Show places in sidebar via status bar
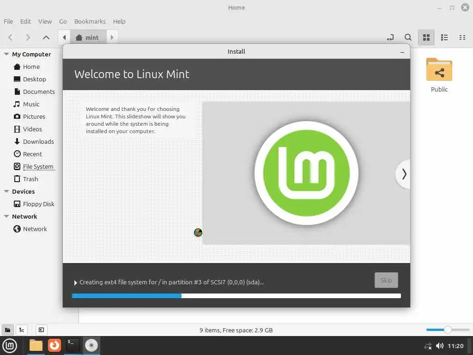The image size is (473, 355). [7, 330]
